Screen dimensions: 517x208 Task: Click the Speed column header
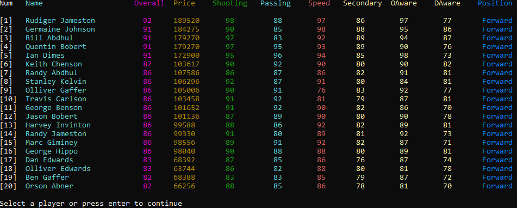(319, 3)
